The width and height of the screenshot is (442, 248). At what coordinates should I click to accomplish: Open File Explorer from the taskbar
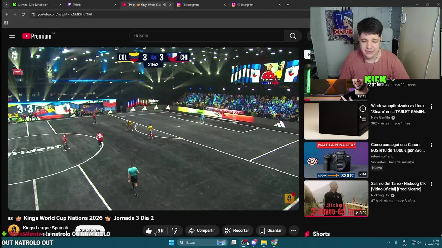tap(264, 242)
